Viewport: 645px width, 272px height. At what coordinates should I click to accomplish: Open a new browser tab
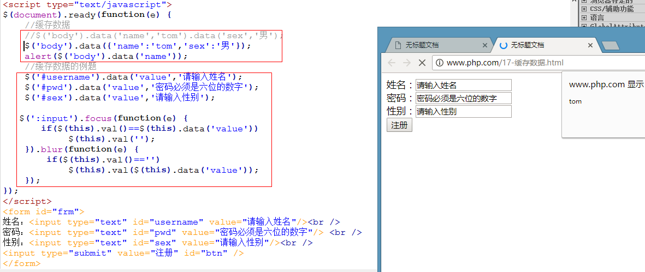click(610, 45)
